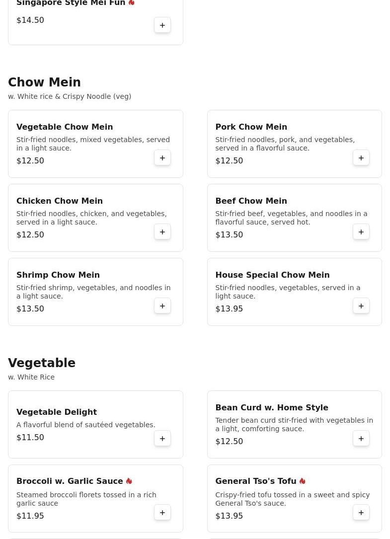Click plus button for Chicken Chow Mein
Image resolution: width=390 pixels, height=539 pixels.
(162, 232)
